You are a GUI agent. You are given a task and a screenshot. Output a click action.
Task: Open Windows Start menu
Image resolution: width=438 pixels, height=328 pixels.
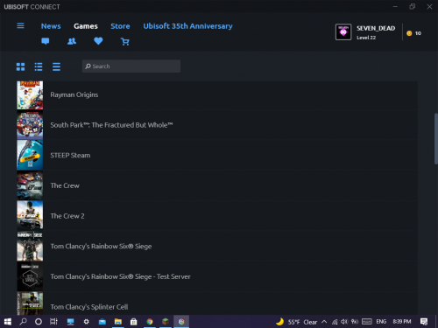tap(7, 322)
